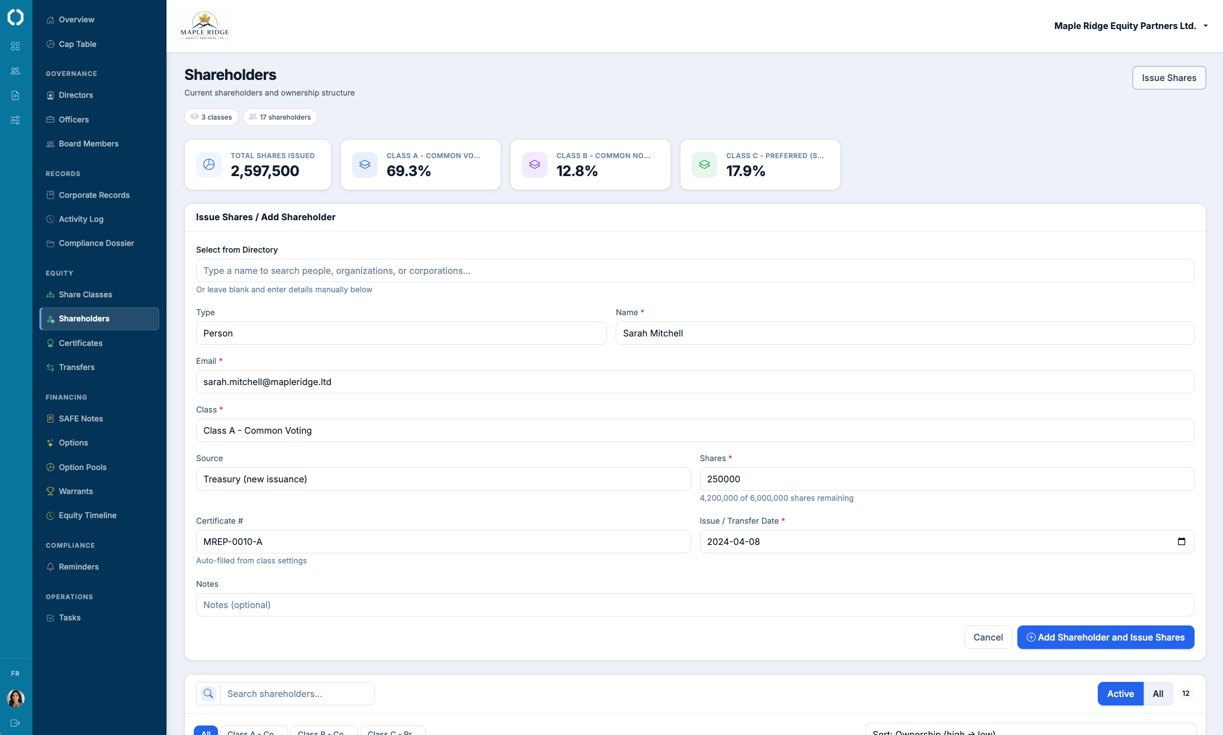Expand the Maple Ridge Equity Partners company dropdown
The image size is (1223, 735).
click(1131, 26)
